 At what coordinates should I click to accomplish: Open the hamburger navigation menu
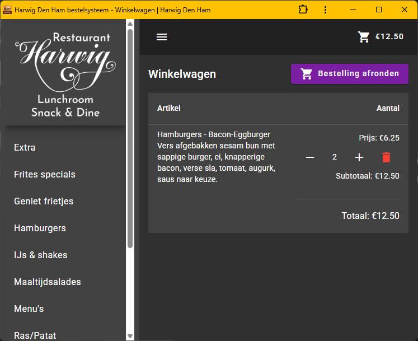point(162,37)
